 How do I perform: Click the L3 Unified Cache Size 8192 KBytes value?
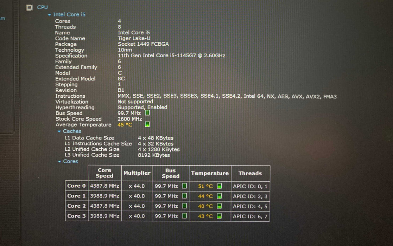point(154,155)
